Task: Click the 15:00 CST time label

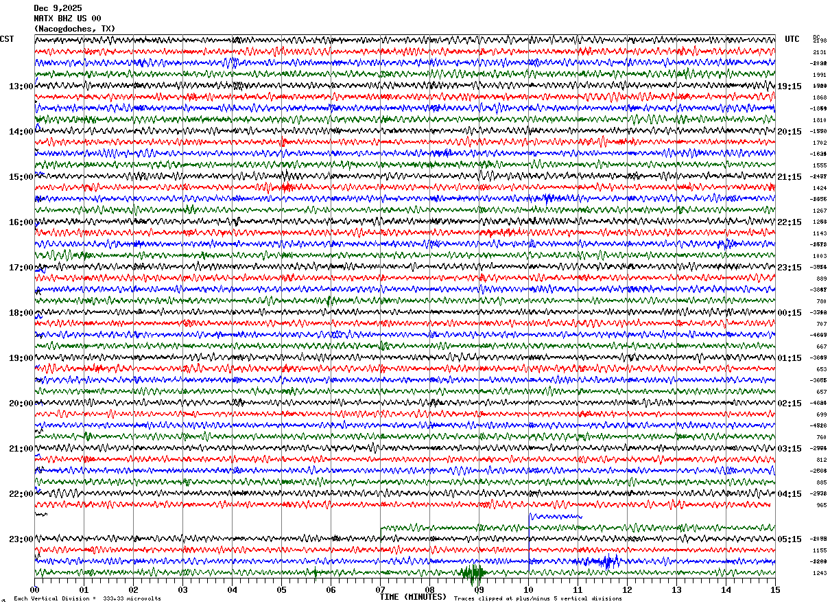Action: click(x=21, y=177)
